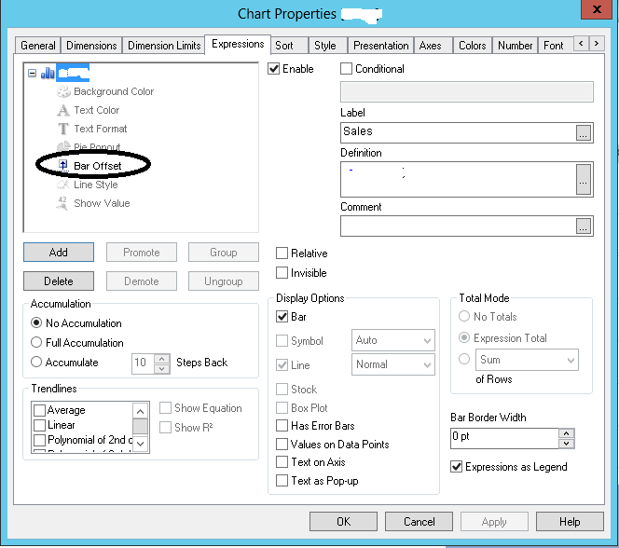Open the Sum of Rows dropdown
Viewport: 619px width, 548px height.
pos(527,360)
